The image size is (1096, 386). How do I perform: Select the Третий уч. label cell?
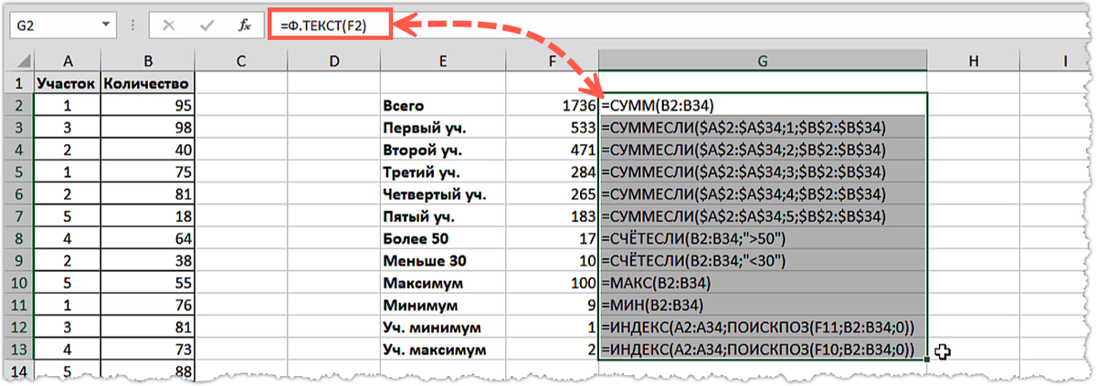(442, 172)
